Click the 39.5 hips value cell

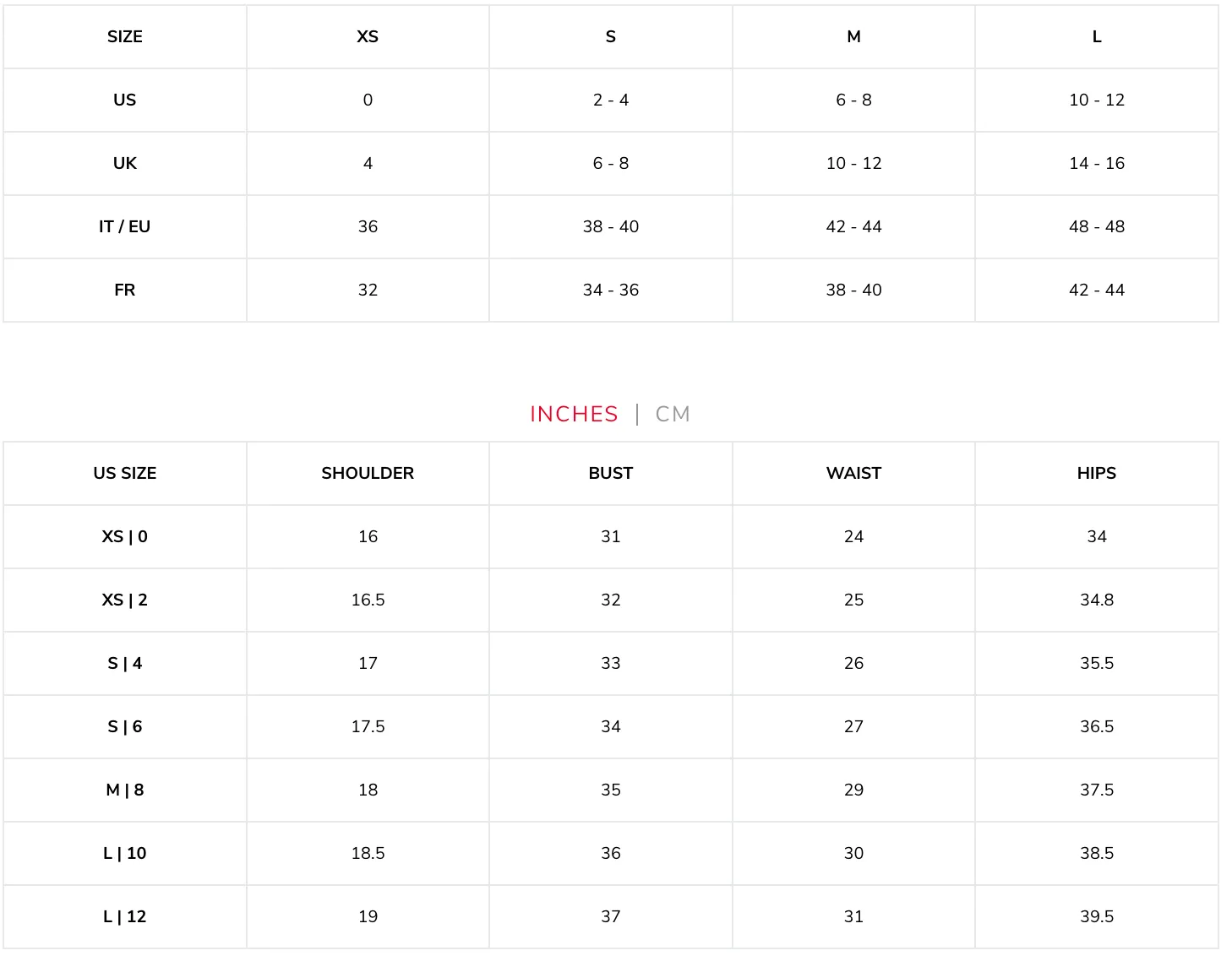(x=1097, y=916)
